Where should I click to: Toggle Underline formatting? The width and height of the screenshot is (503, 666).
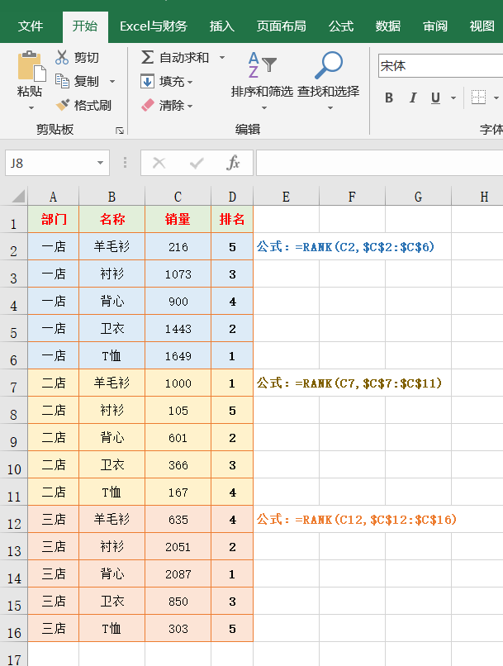coord(435,98)
